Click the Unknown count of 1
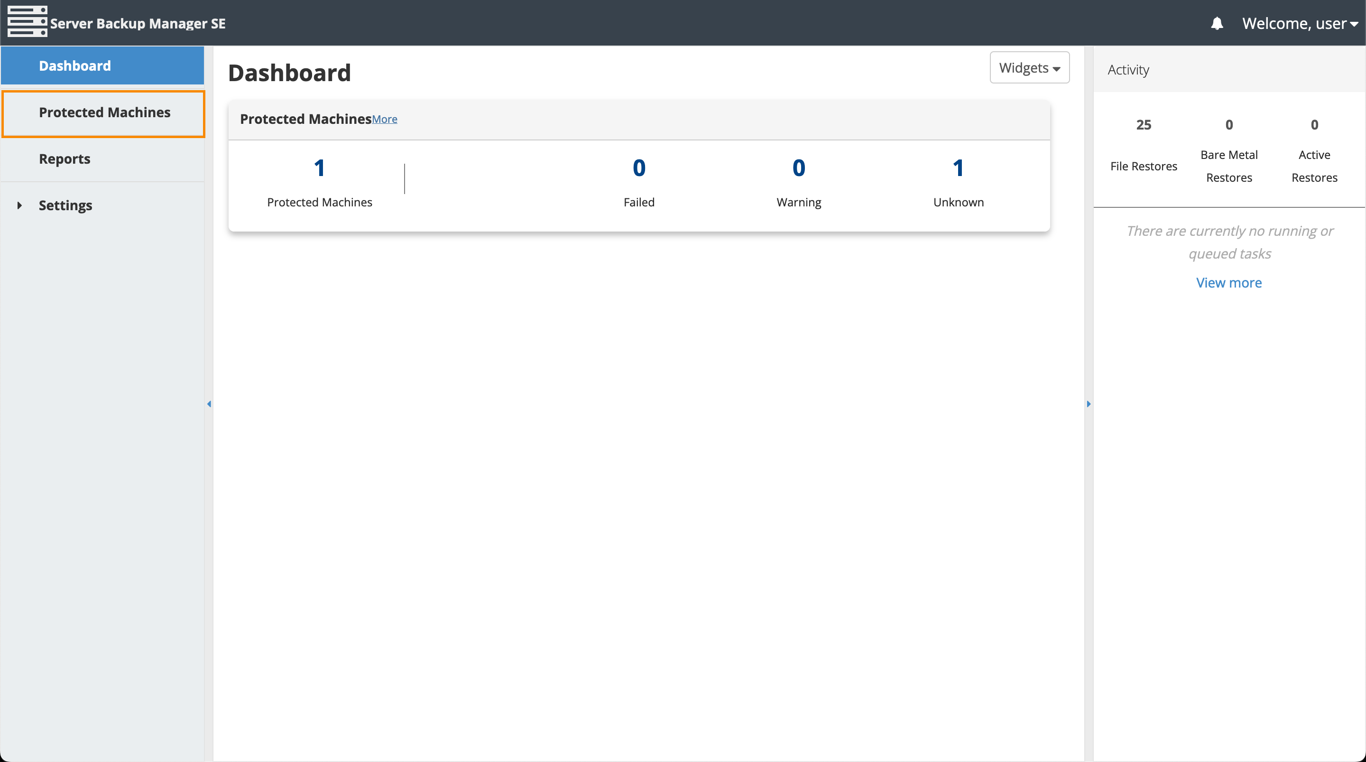Image resolution: width=1366 pixels, height=762 pixels. [x=958, y=168]
